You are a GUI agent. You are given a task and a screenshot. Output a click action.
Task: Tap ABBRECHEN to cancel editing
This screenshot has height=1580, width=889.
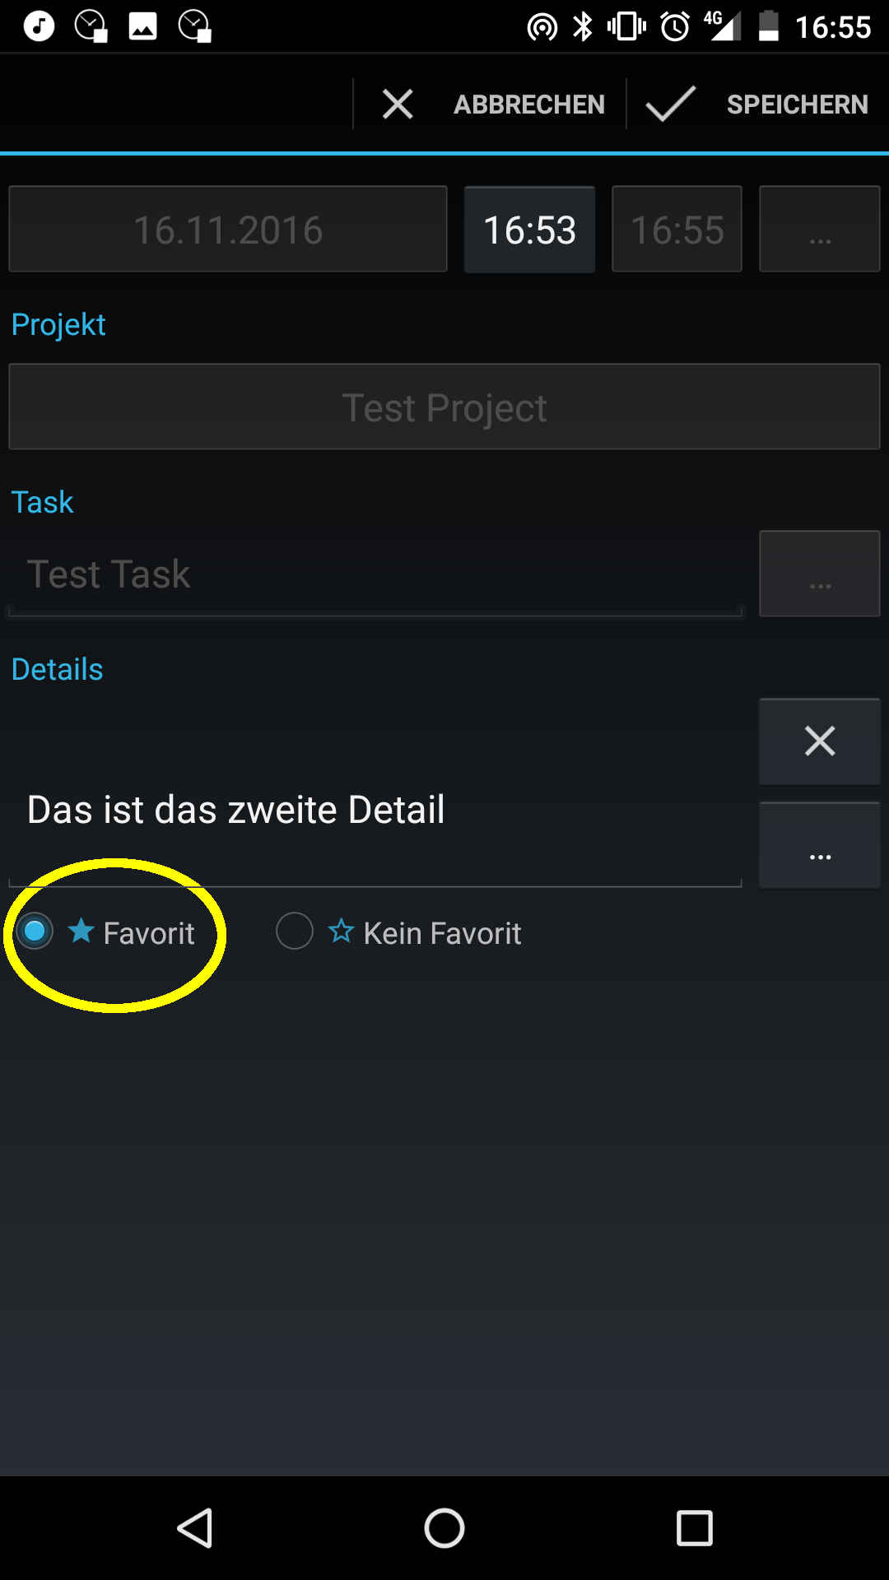pos(529,105)
